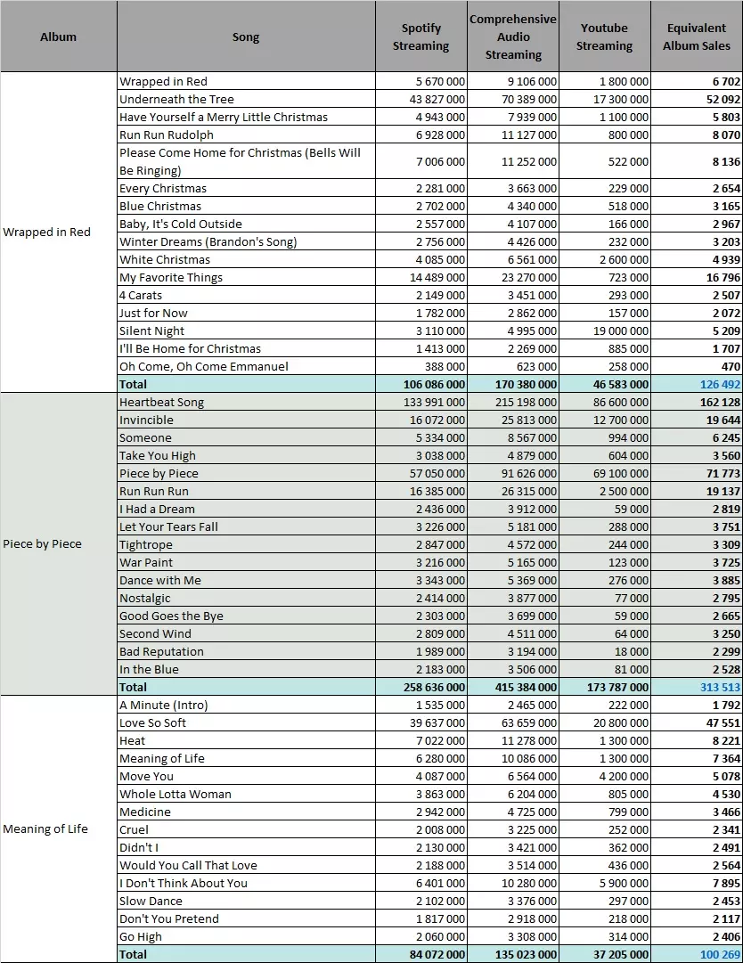
Task: Click the Youtube Streaming column header
Action: [604, 37]
